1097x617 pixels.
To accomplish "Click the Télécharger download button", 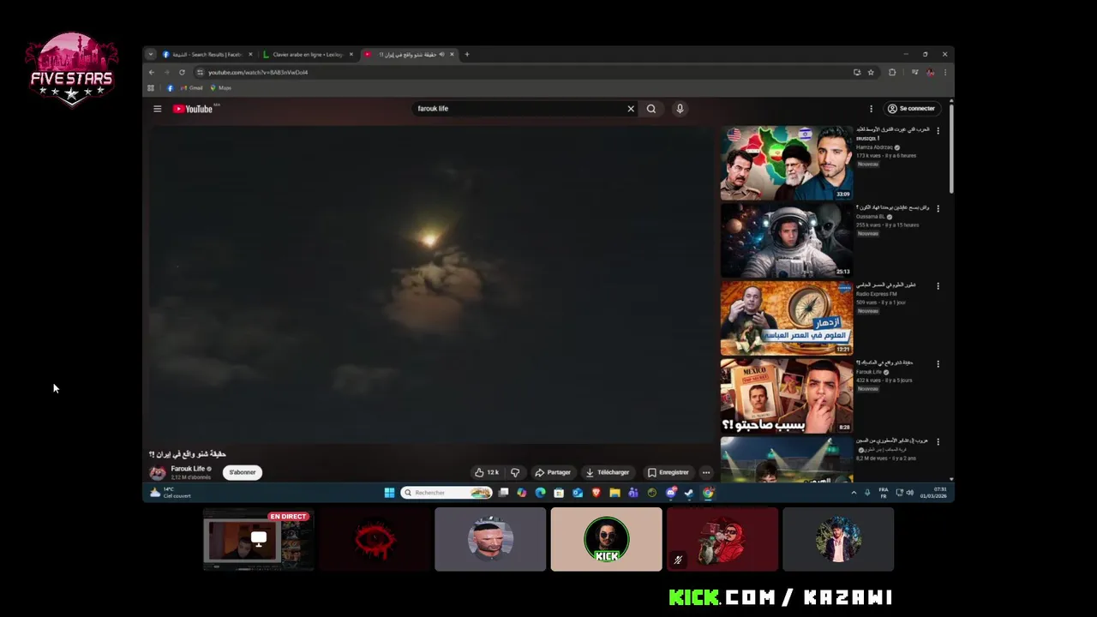I will pyautogui.click(x=608, y=472).
